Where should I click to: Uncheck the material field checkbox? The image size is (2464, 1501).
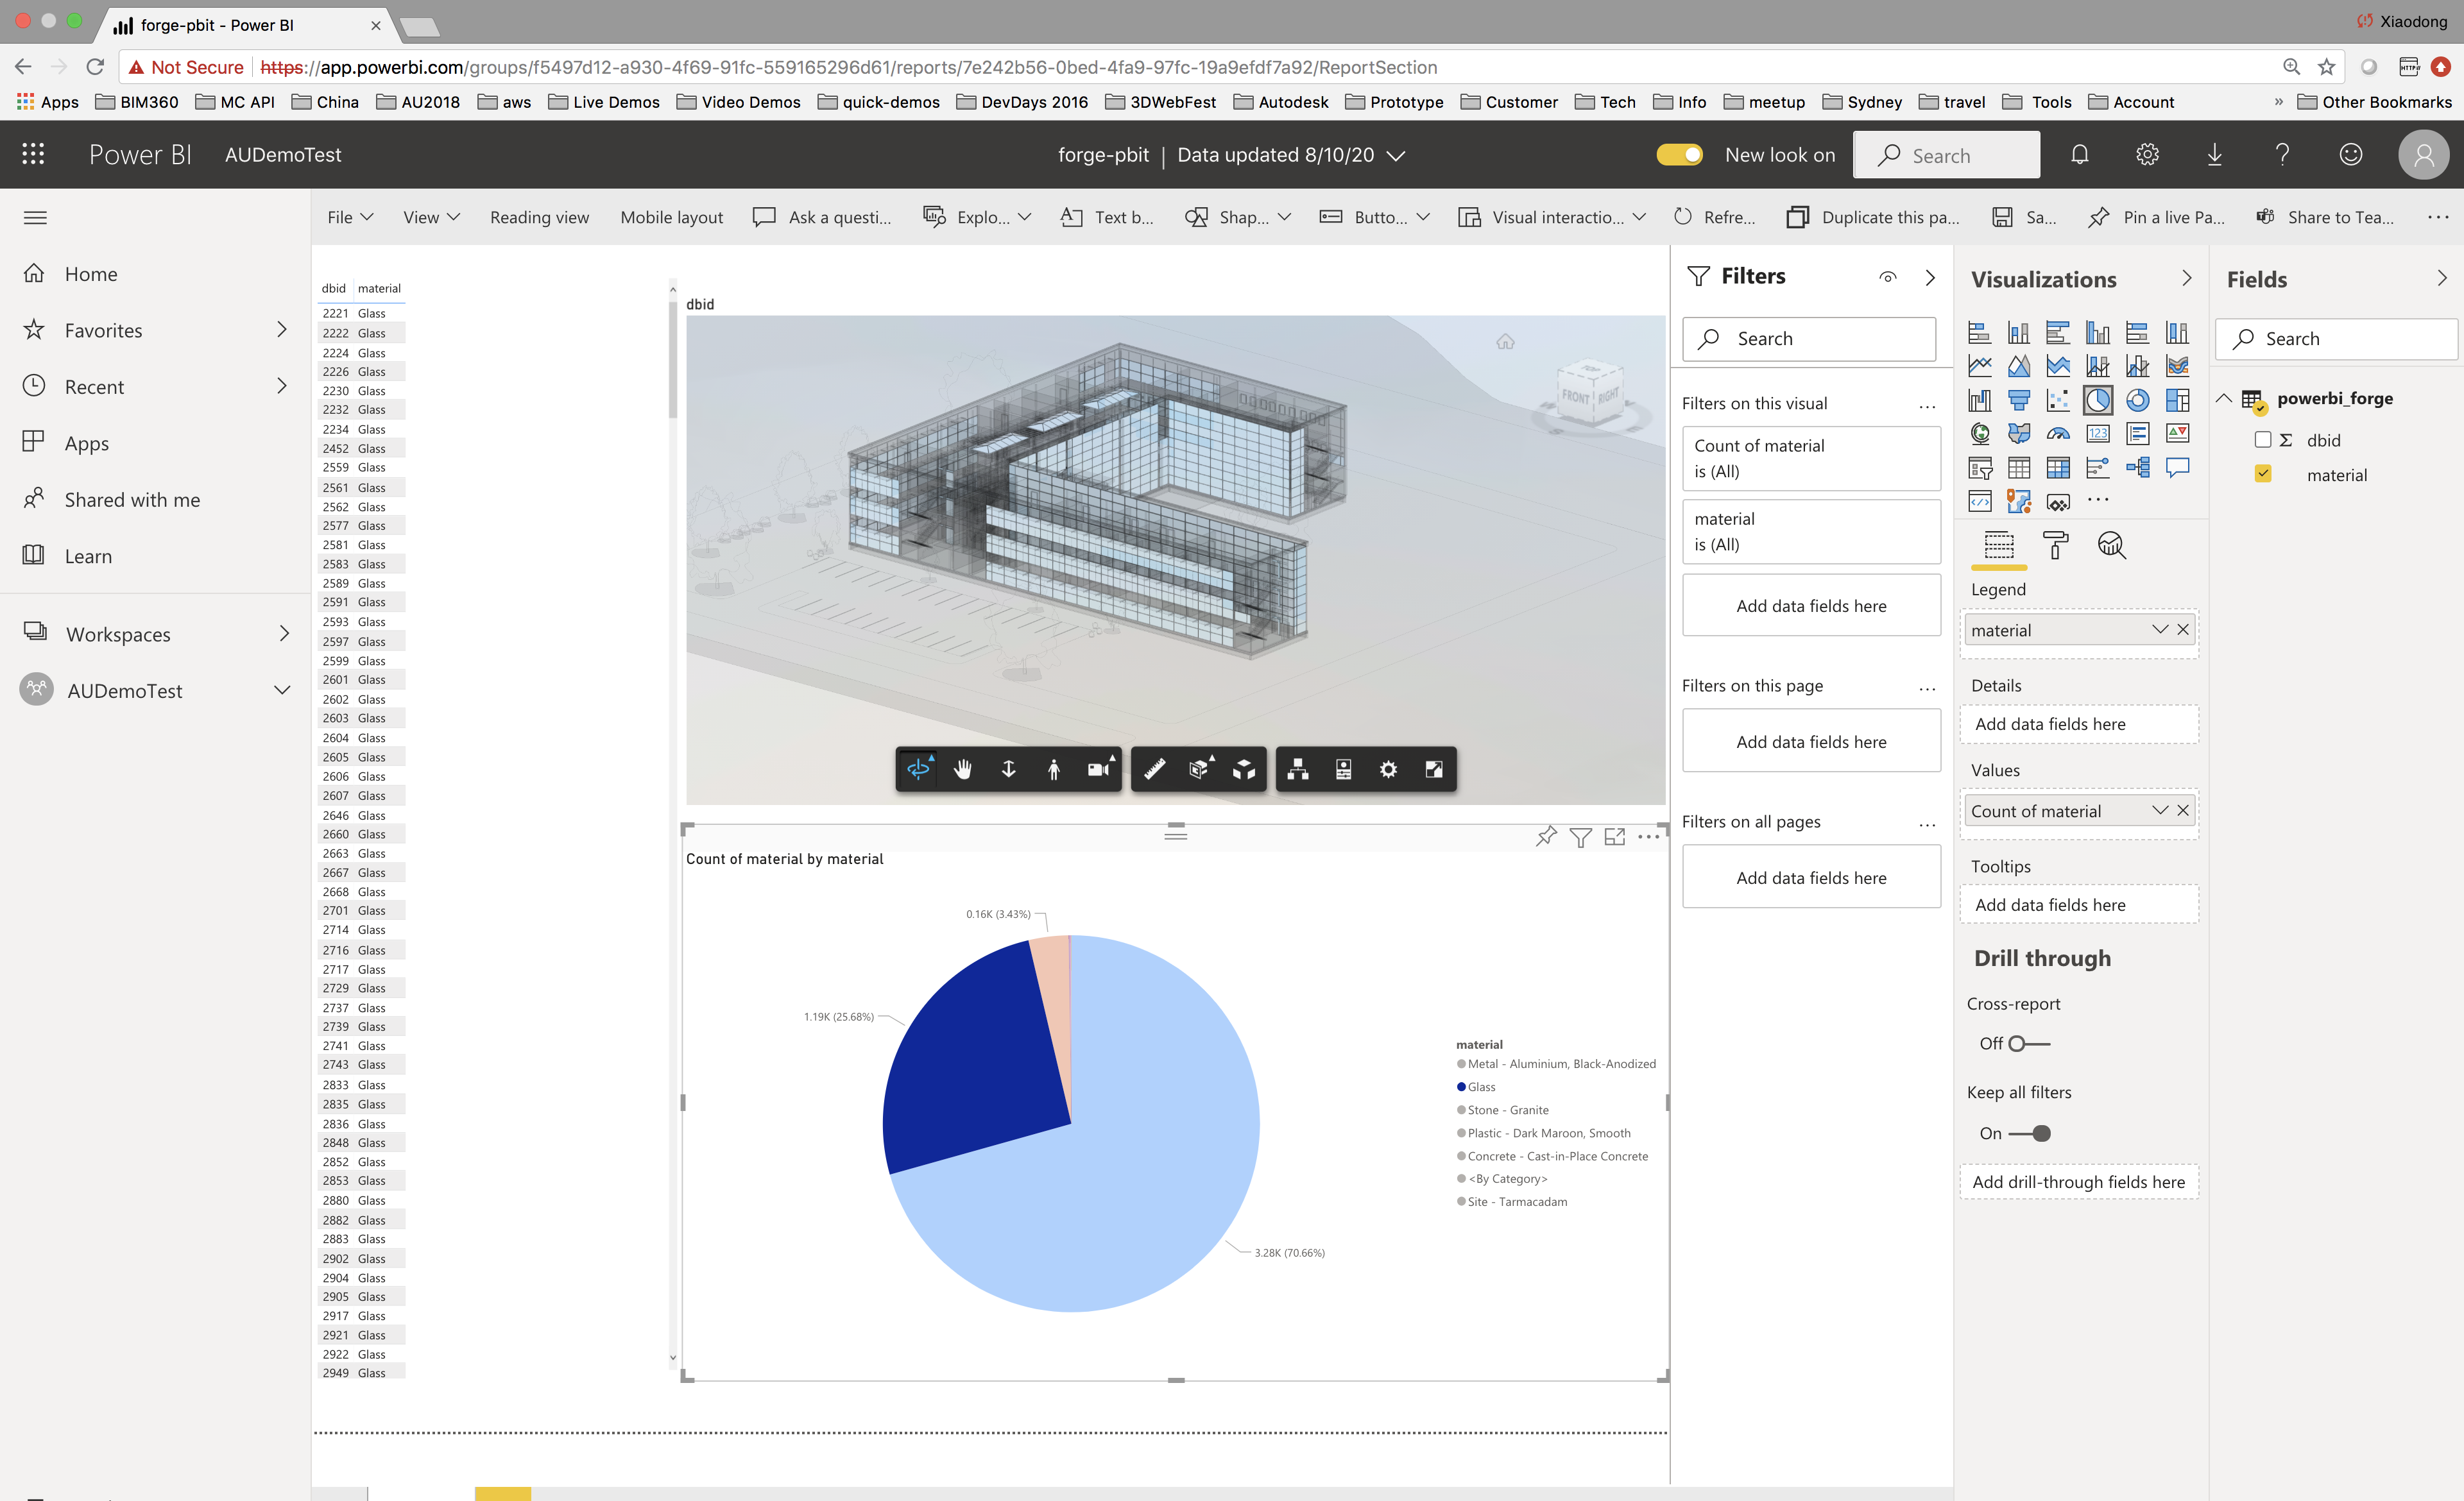2262,473
